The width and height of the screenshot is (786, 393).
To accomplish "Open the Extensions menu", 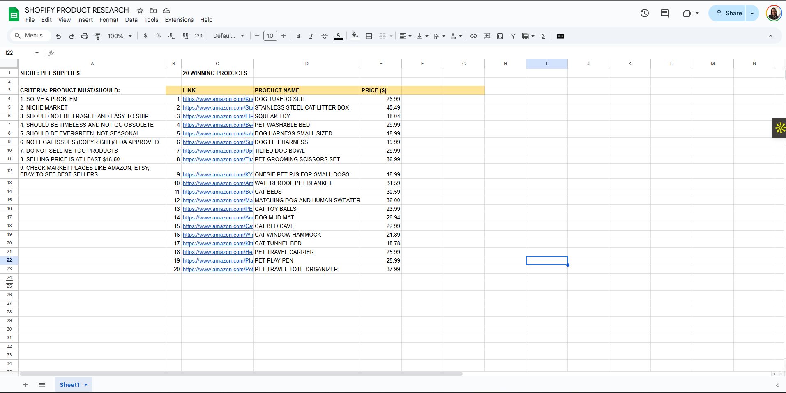I will click(179, 20).
